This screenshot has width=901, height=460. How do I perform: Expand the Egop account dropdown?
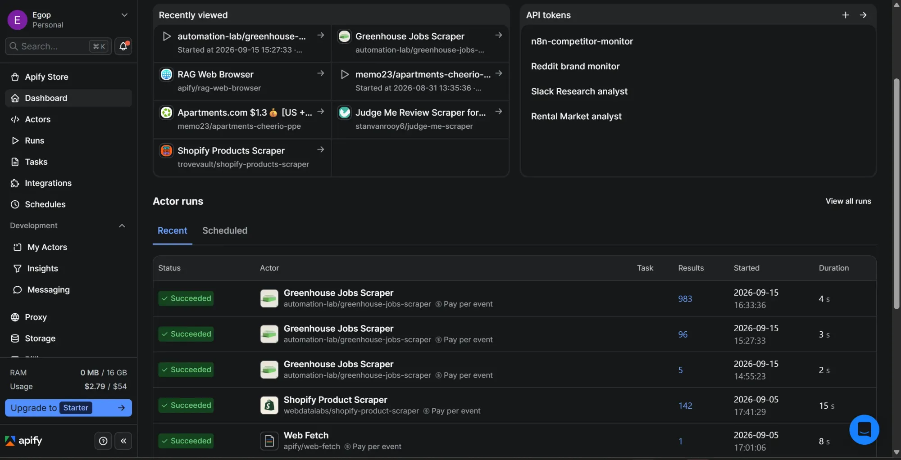(x=124, y=15)
